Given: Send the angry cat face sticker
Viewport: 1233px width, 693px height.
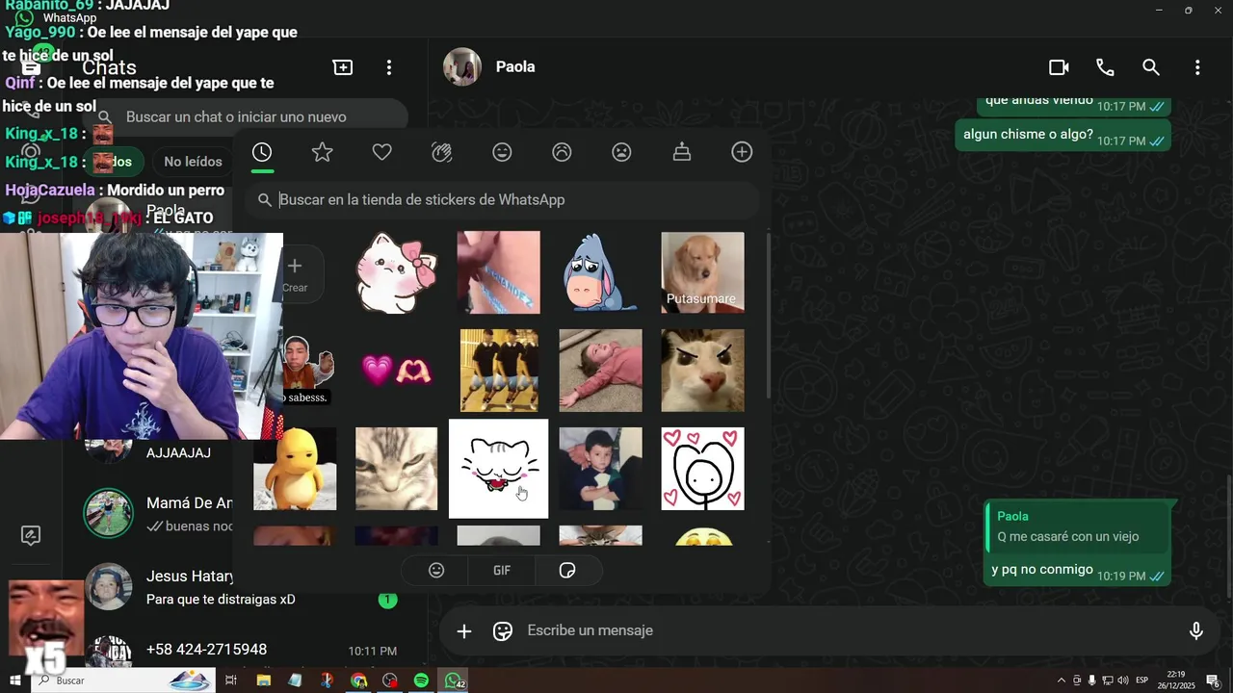Looking at the screenshot, I should [x=702, y=371].
